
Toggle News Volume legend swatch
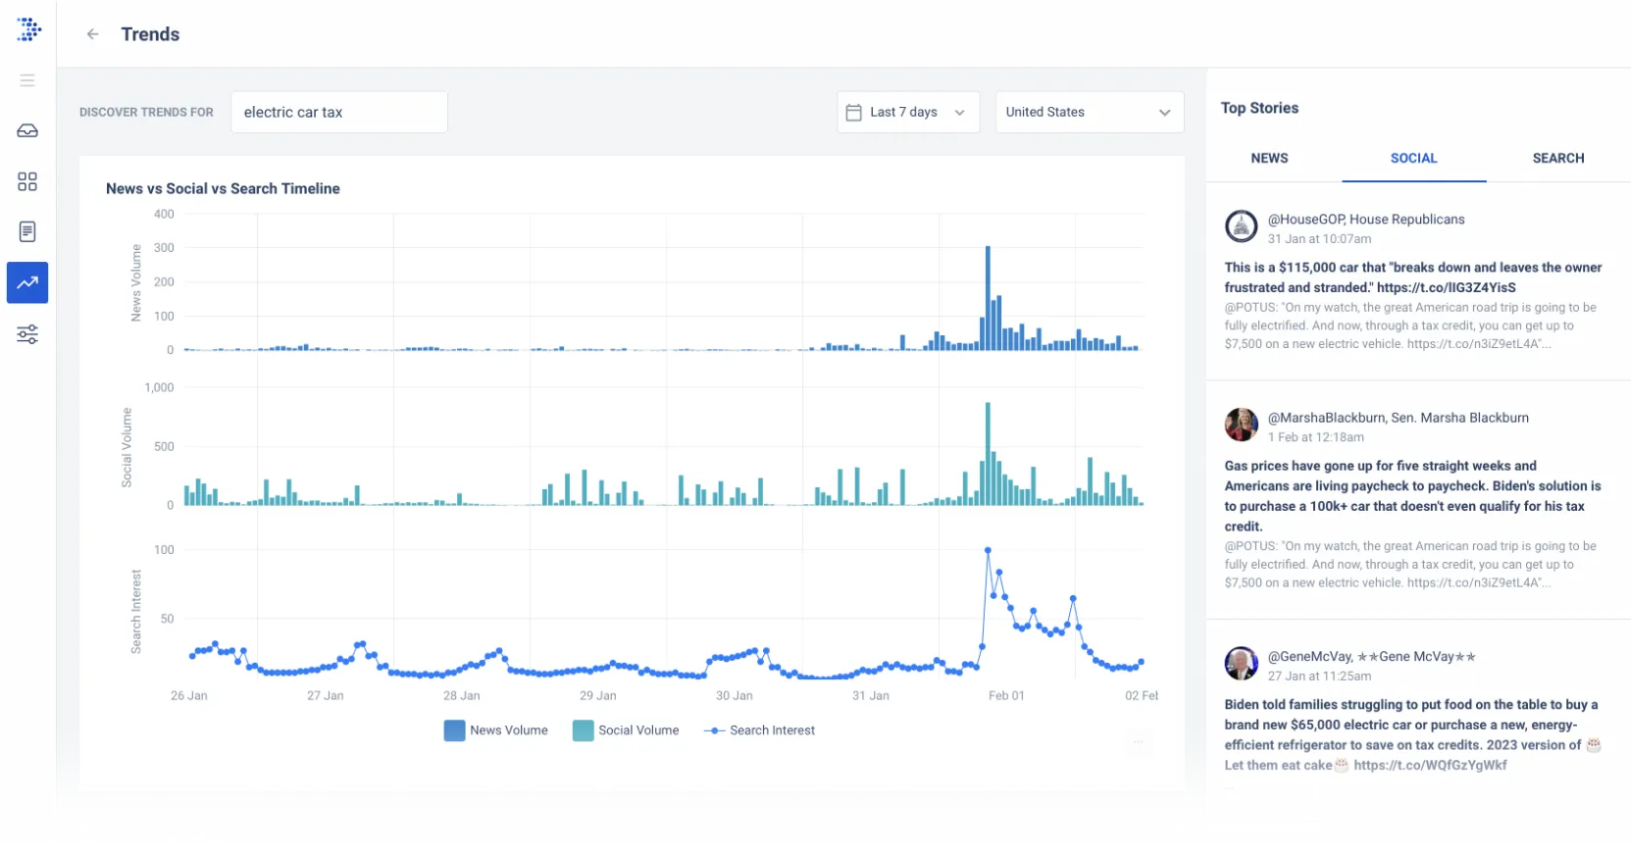pos(454,730)
